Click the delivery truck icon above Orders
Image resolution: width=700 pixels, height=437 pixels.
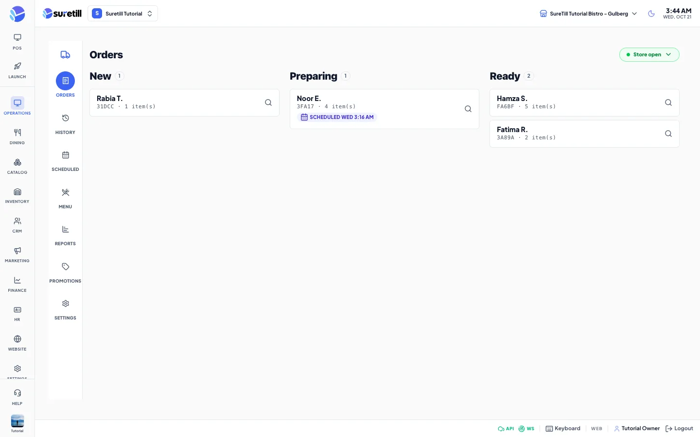65,54
